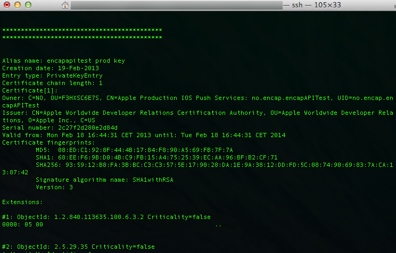The height and width of the screenshot is (253, 396).
Task: Click the "#1: ObjectId: 1.2.840.113635.100.6.3.2" line
Action: click(x=106, y=217)
